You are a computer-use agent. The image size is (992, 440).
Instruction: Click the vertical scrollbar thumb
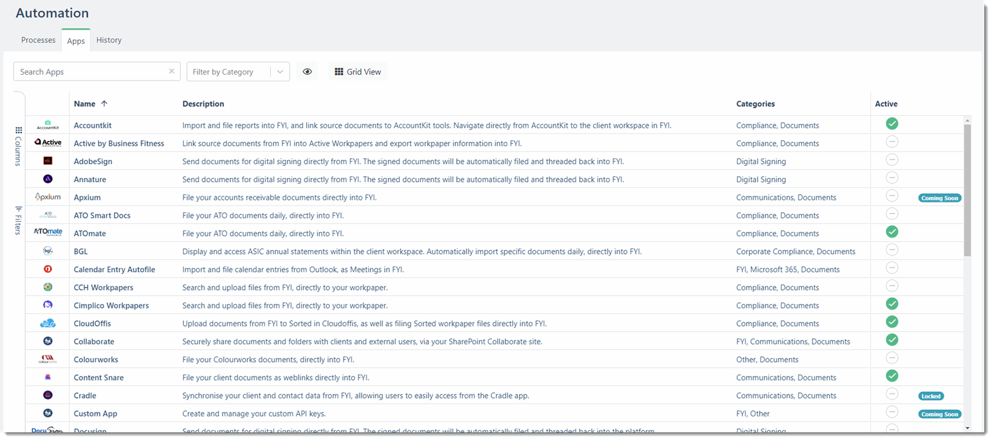[968, 190]
